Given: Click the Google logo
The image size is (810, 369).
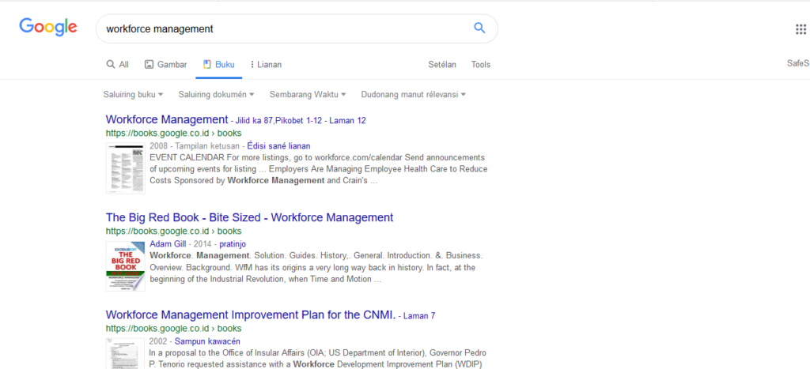Looking at the screenshot, I should point(48,28).
